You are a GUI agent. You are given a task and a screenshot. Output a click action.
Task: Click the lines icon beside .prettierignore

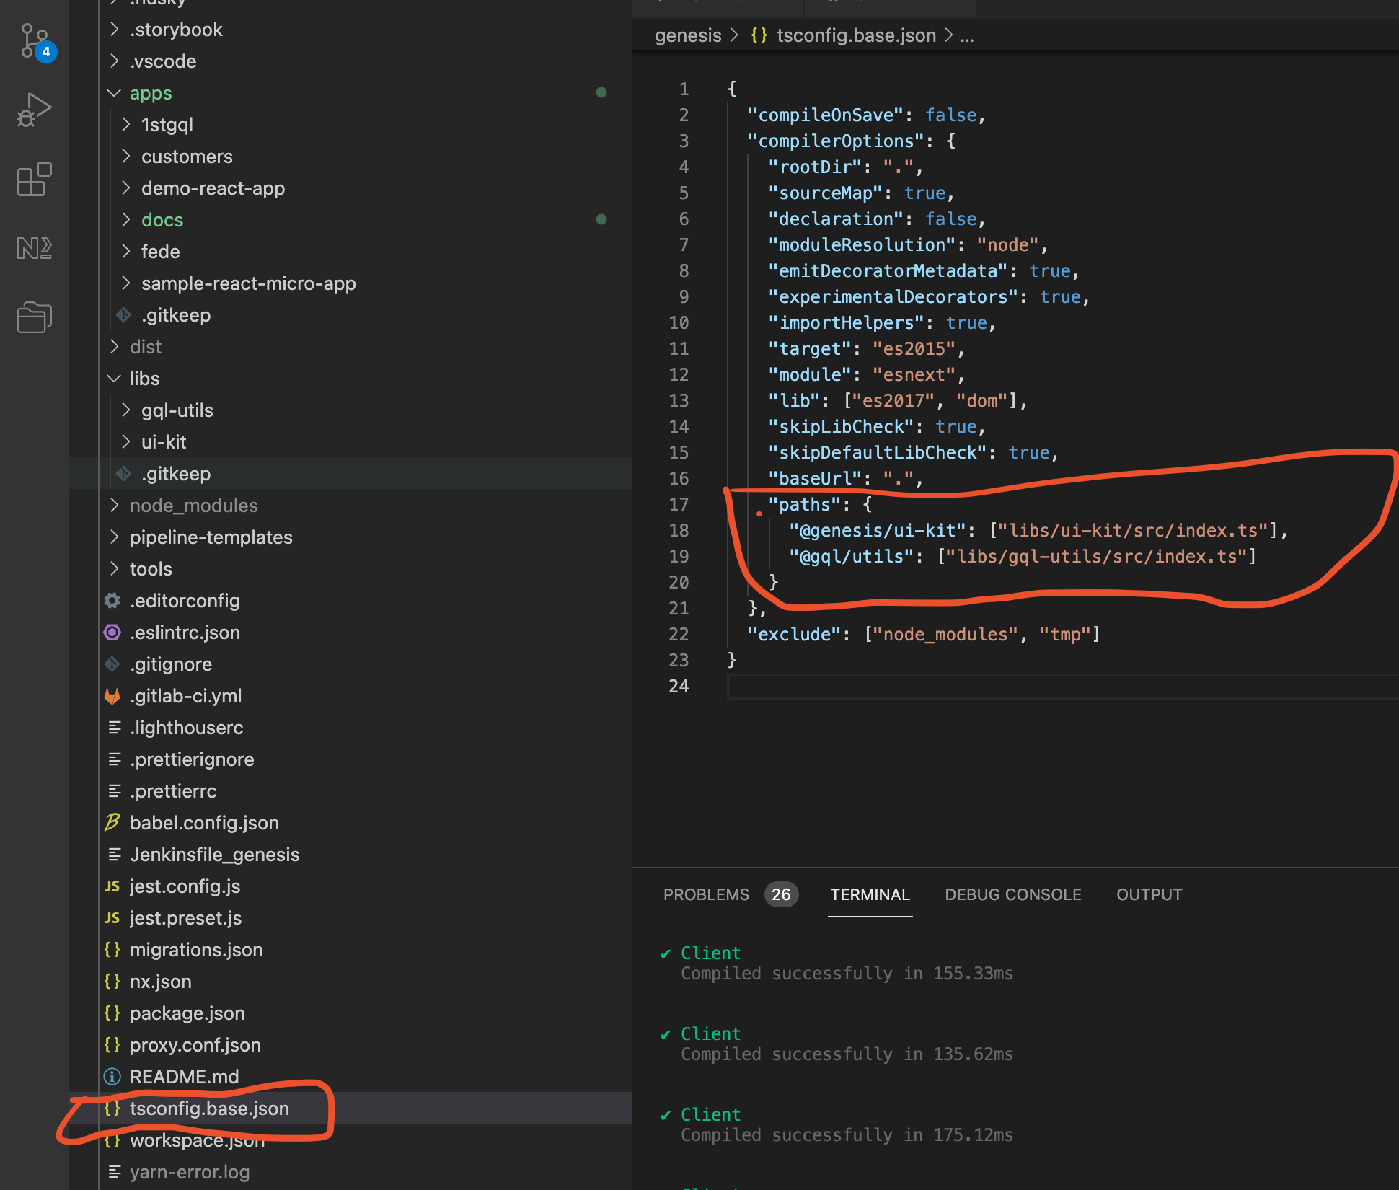click(x=114, y=759)
